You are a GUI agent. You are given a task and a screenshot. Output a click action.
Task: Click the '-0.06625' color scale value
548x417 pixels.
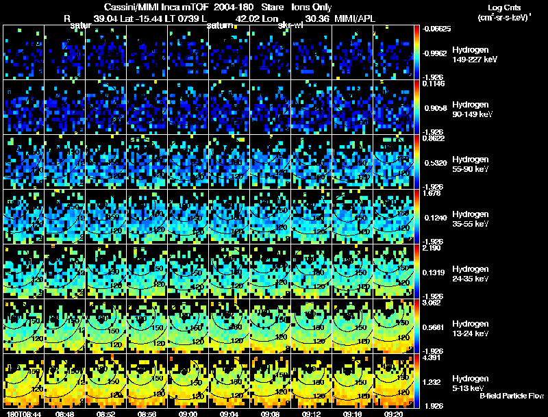[436, 29]
